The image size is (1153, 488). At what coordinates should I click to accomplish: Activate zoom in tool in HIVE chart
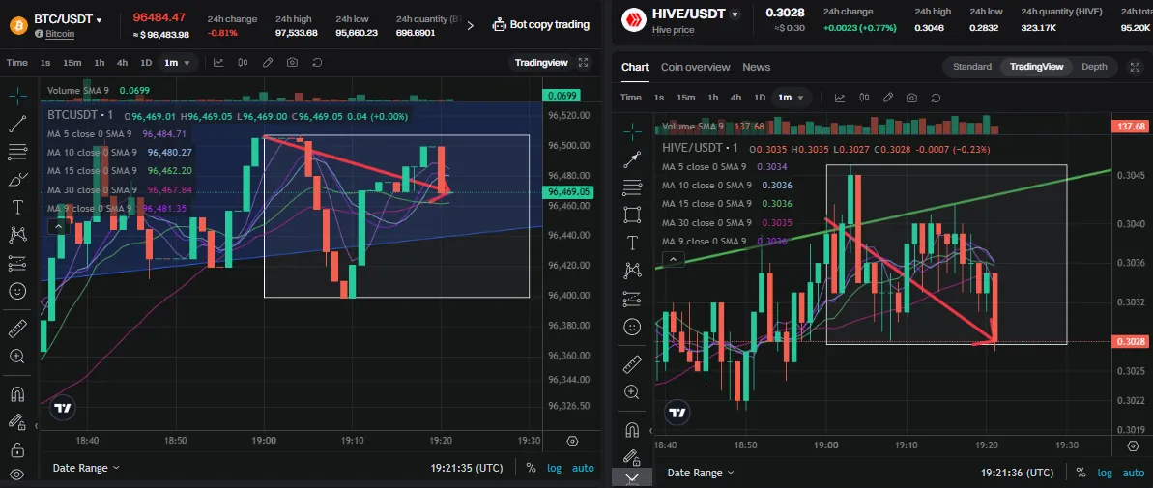[632, 391]
